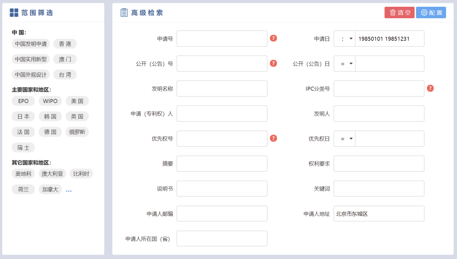Open the help tip for 公开（公告）号
Screen dimensions: 457x259
click(273, 63)
